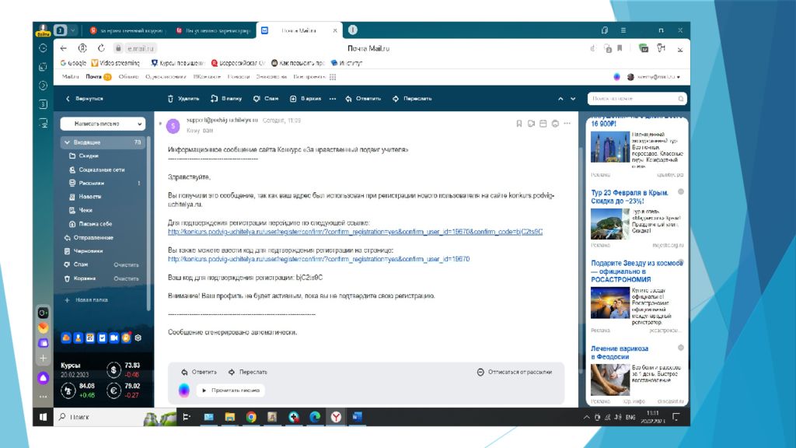The width and height of the screenshot is (796, 448).
Task: Click the browser back arrow
Action: [64, 48]
